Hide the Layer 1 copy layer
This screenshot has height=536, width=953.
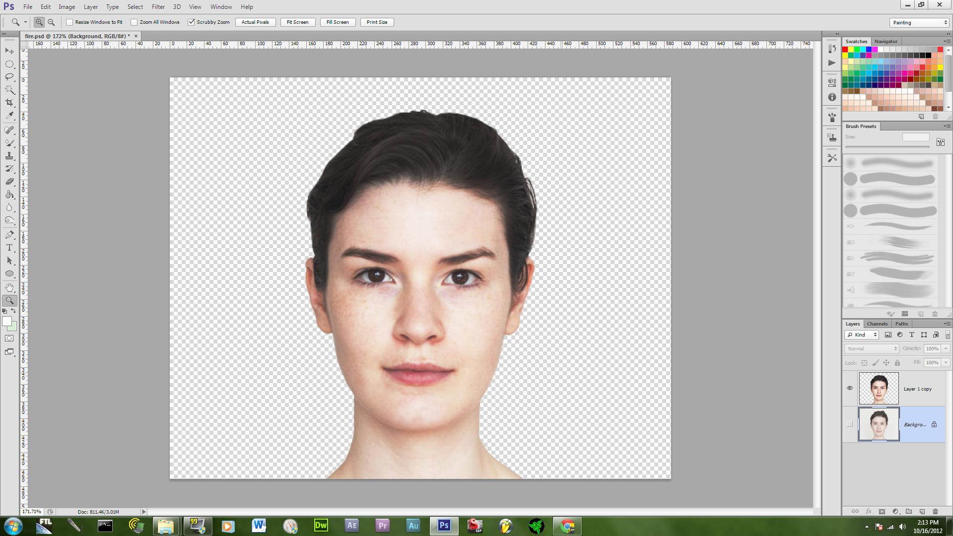tap(849, 389)
